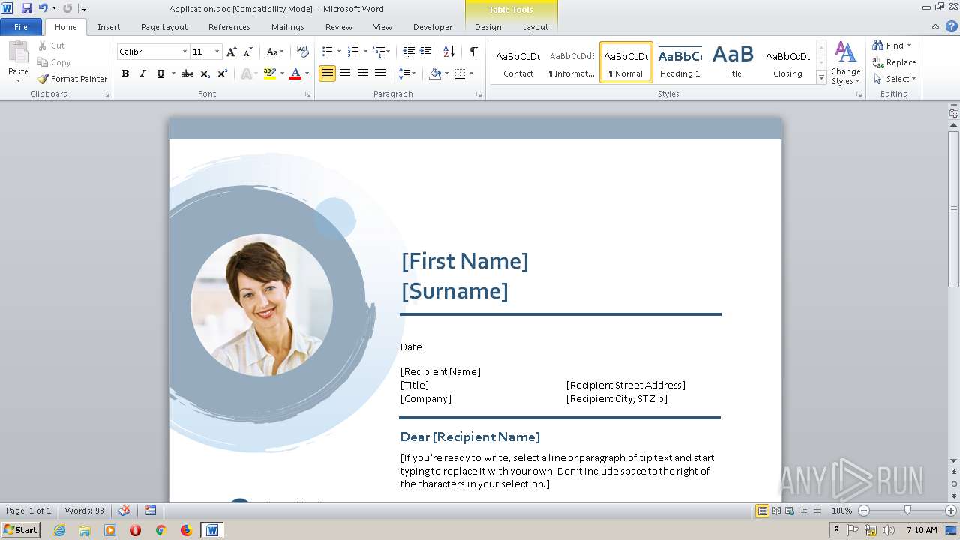Expand the Select dropdown in Editing
Screen dimensions: 960x540
click(895, 79)
